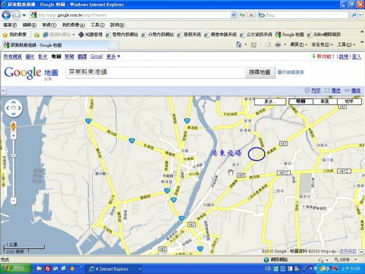
Task: Open the HiNet favorites bookmark
Action: tap(324, 34)
